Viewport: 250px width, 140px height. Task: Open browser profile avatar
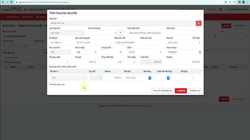(x=243, y=2)
